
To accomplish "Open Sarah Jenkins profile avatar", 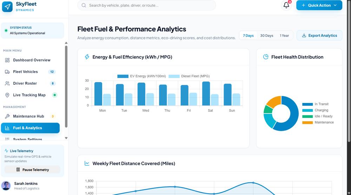I will (x=6, y=186).
